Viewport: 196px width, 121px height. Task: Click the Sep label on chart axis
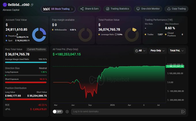tap(90, 105)
